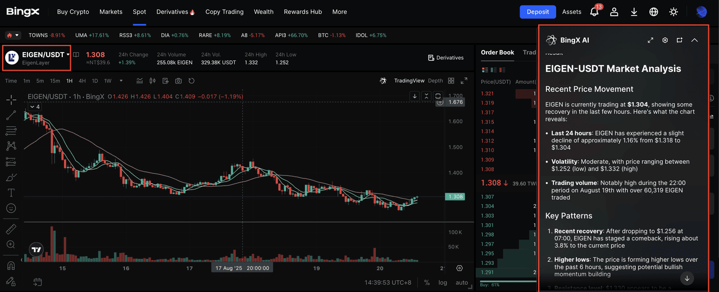
Task: Open the user account profile icon
Action: [x=615, y=12]
